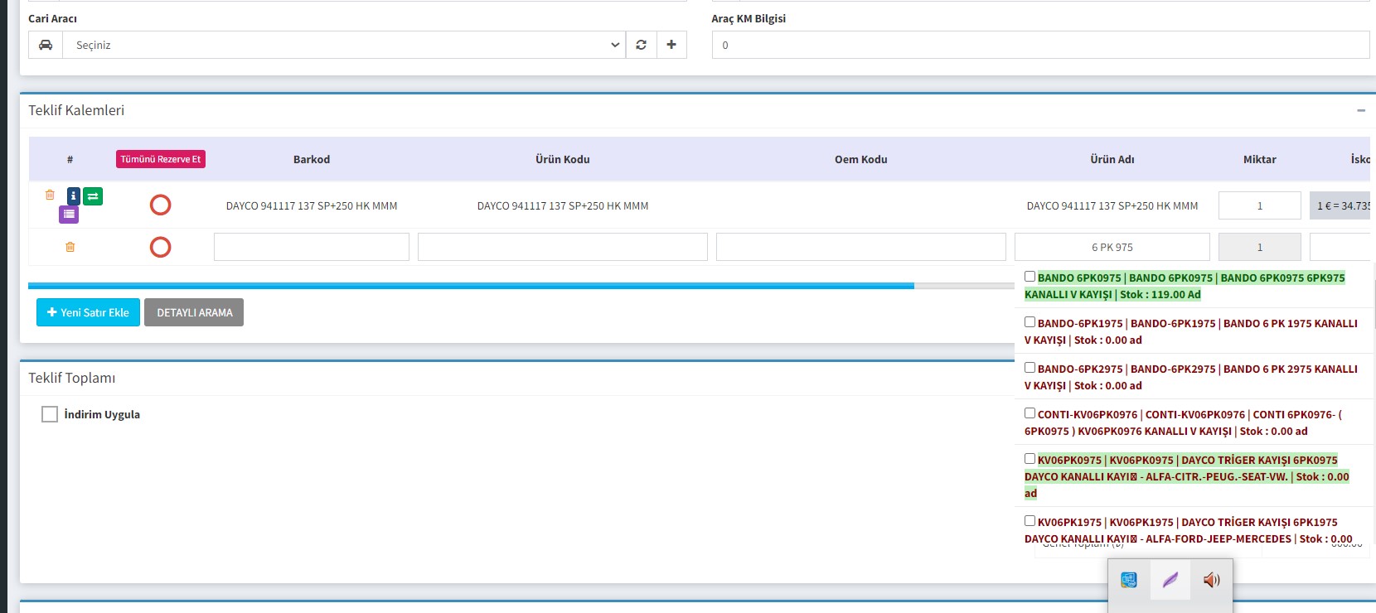Delete the second row with trash icon
Image resolution: width=1376 pixels, height=613 pixels.
70,247
